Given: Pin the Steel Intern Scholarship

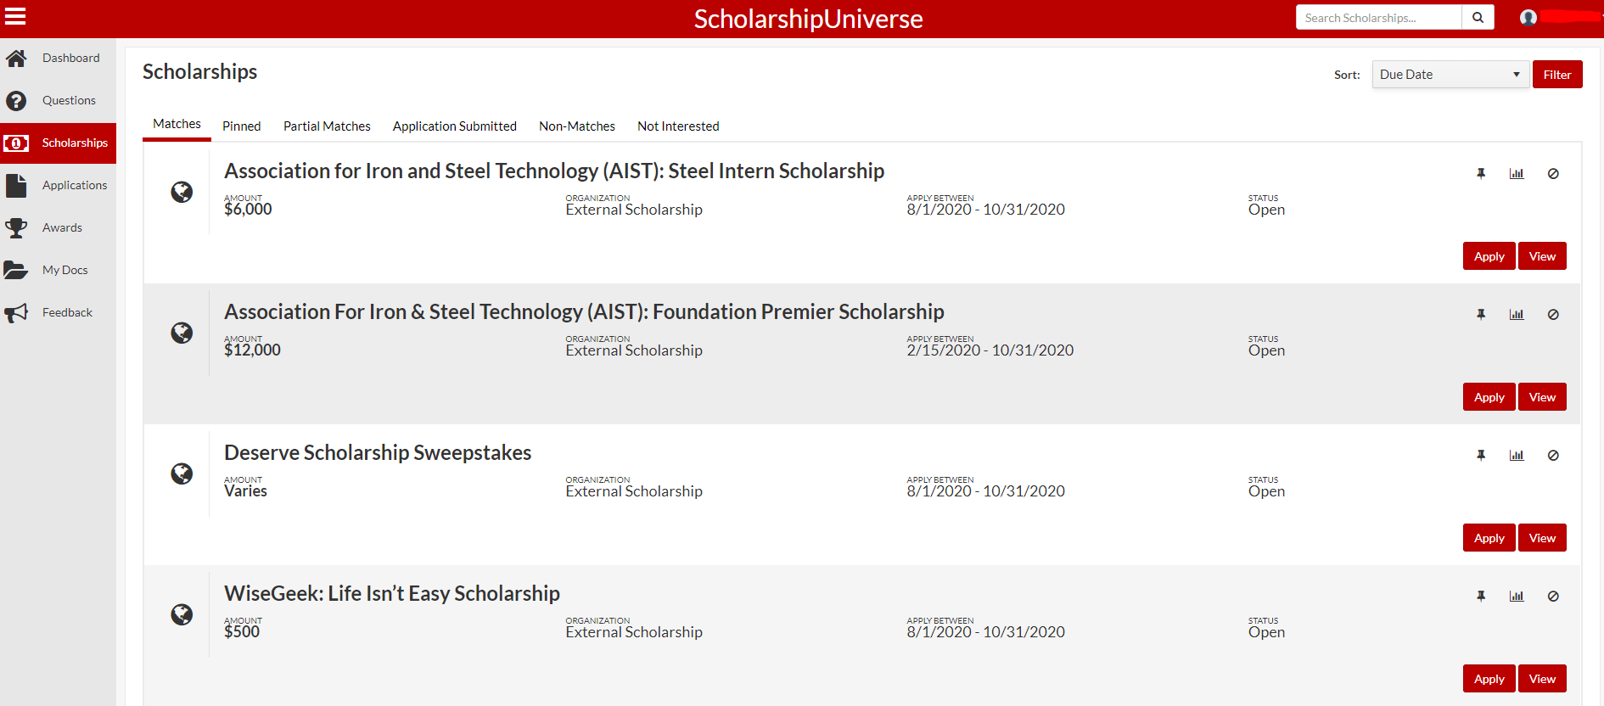Looking at the screenshot, I should (1481, 174).
